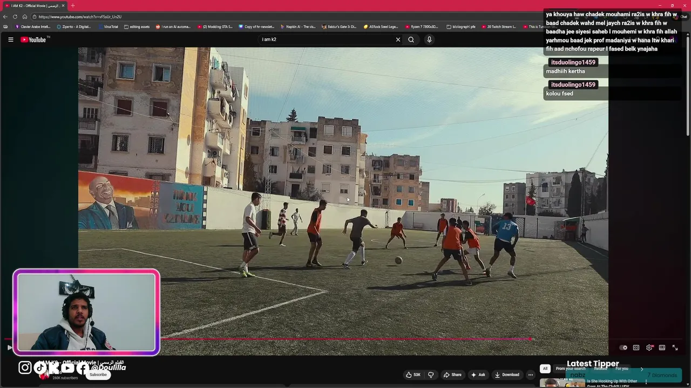Open Copy of hr-newslet bookmark
This screenshot has height=388, width=691.
(x=256, y=26)
